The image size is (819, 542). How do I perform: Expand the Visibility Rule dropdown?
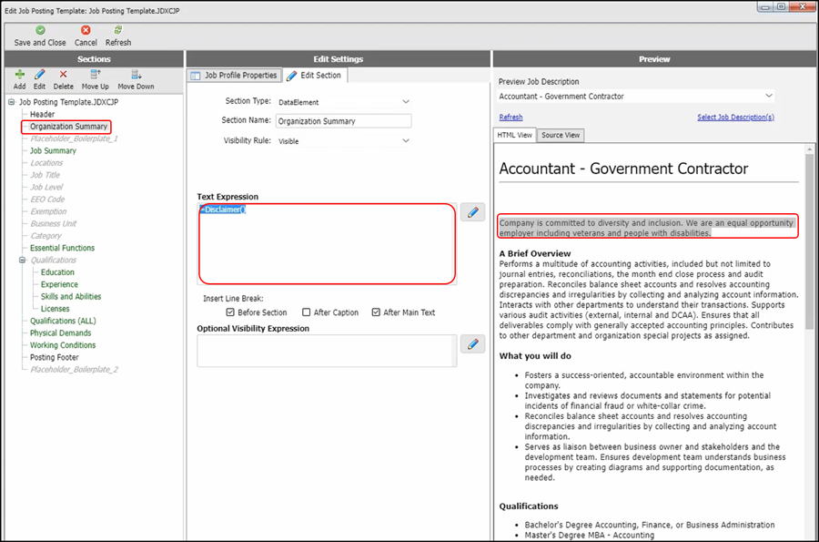[405, 141]
